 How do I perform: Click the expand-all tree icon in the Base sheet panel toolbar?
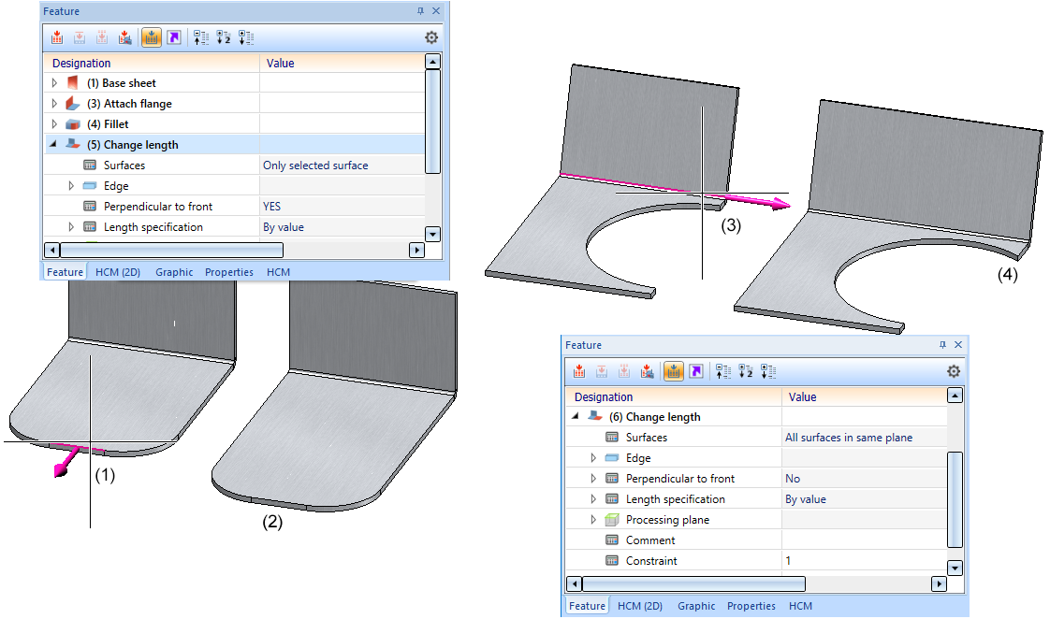coord(246,37)
